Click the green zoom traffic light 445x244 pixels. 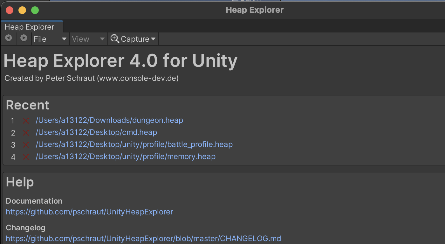tap(35, 10)
